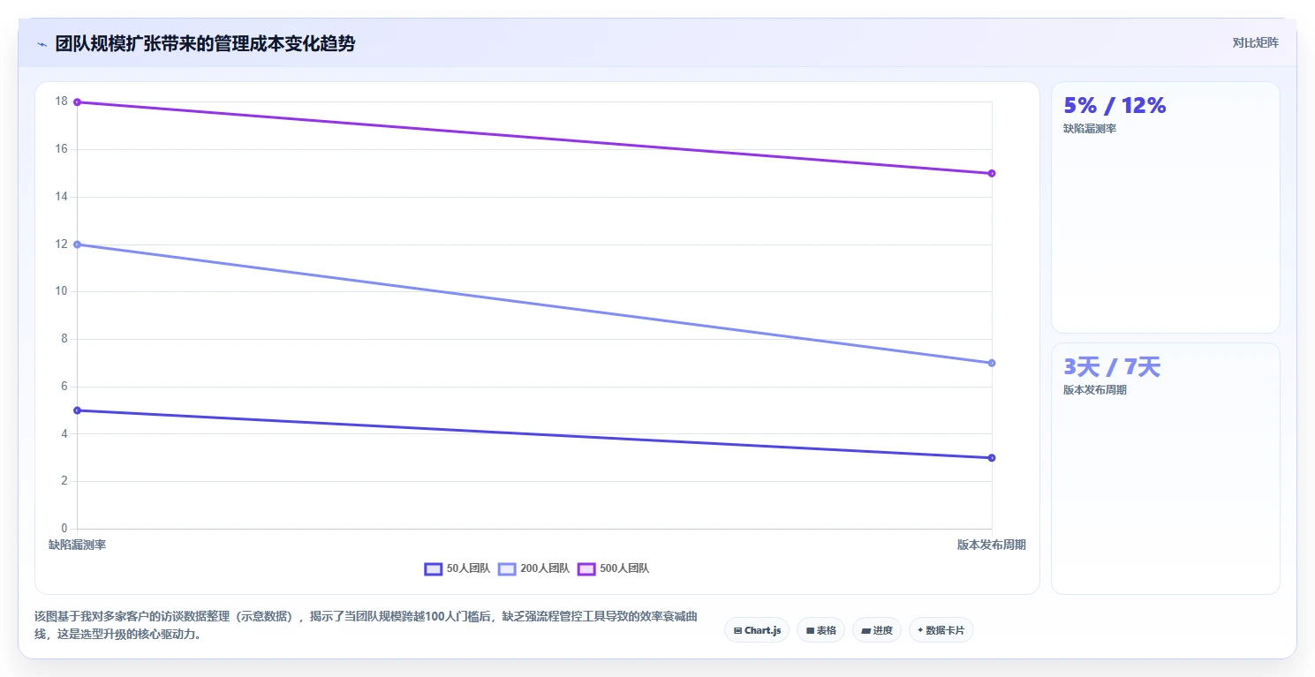Viewport: 1315px width, 677px height.
Task: Toggle the 500人团队 legend swatch
Action: coord(586,568)
